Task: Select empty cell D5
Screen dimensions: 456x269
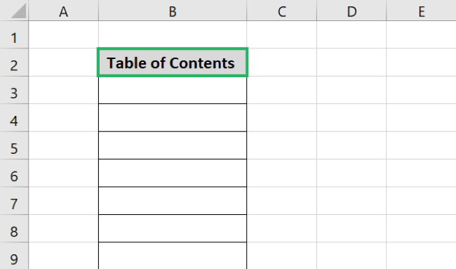Action: [x=351, y=145]
